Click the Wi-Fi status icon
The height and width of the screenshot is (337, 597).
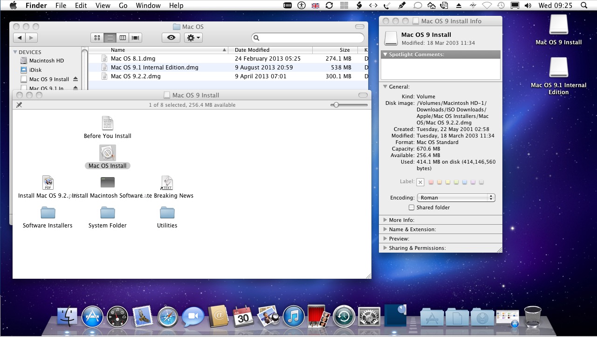point(487,6)
